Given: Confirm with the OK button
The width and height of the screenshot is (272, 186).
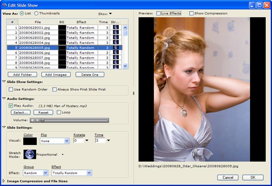Looking at the screenshot, I should click(253, 177).
